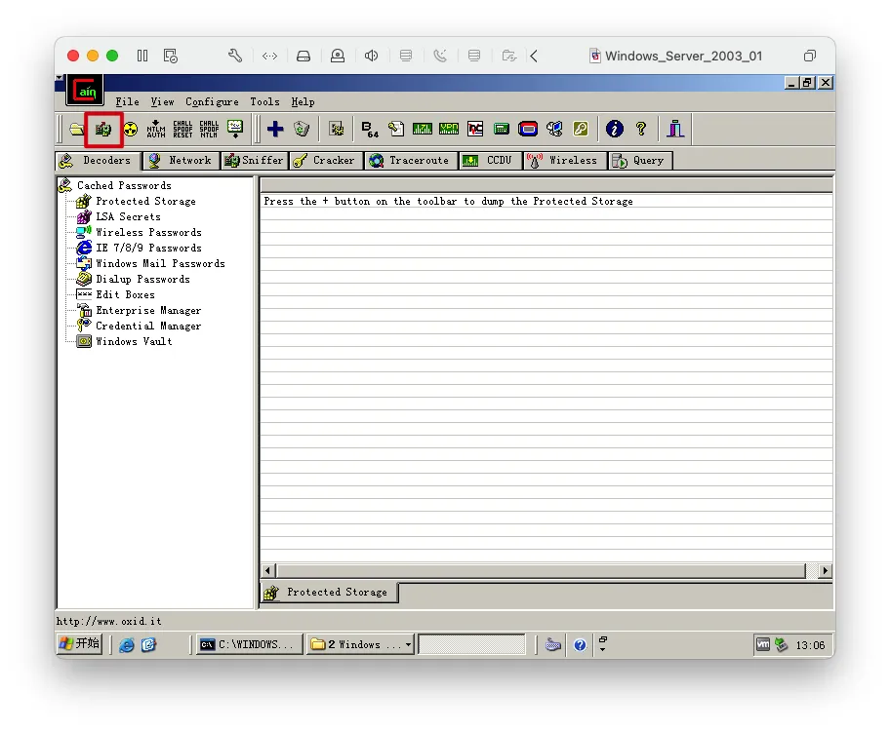Select LSA Secrets in the tree
The height and width of the screenshot is (731, 890).
[x=128, y=216]
